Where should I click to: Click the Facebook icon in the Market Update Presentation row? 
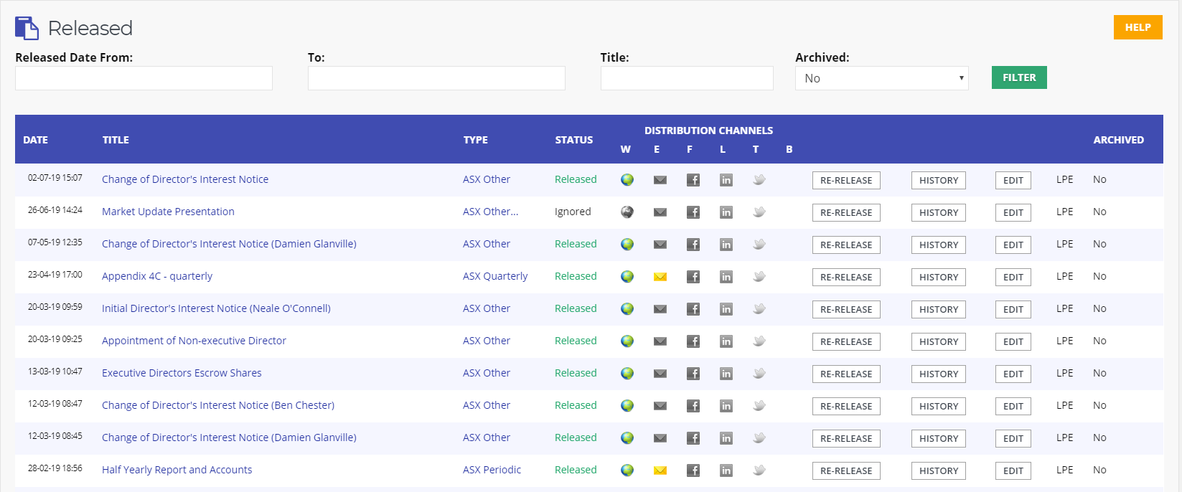(x=693, y=212)
